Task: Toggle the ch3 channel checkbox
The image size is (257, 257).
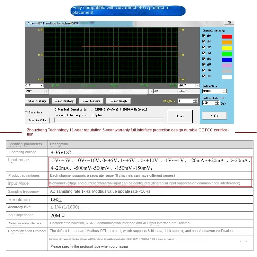Action: (x=204, y=53)
